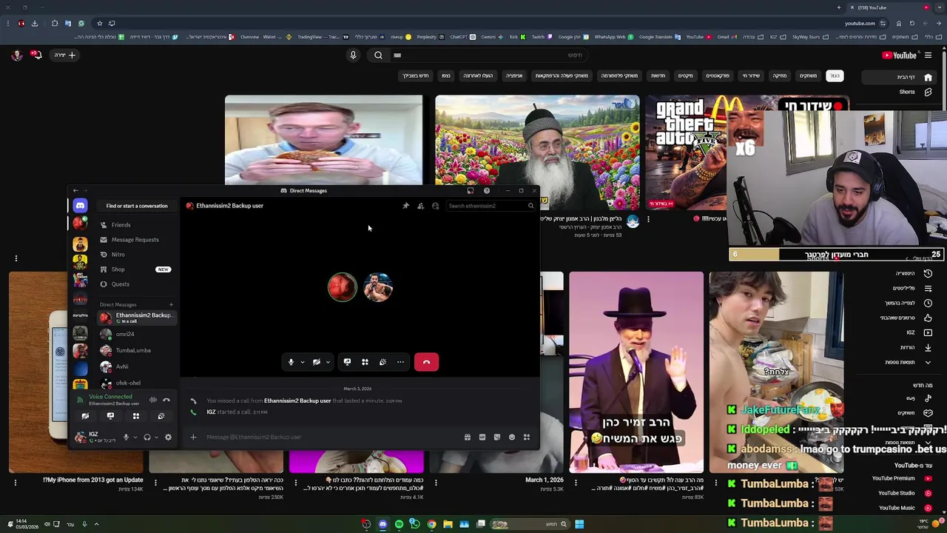Open Discord help question mark icon
The width and height of the screenshot is (947, 533).
(x=486, y=191)
